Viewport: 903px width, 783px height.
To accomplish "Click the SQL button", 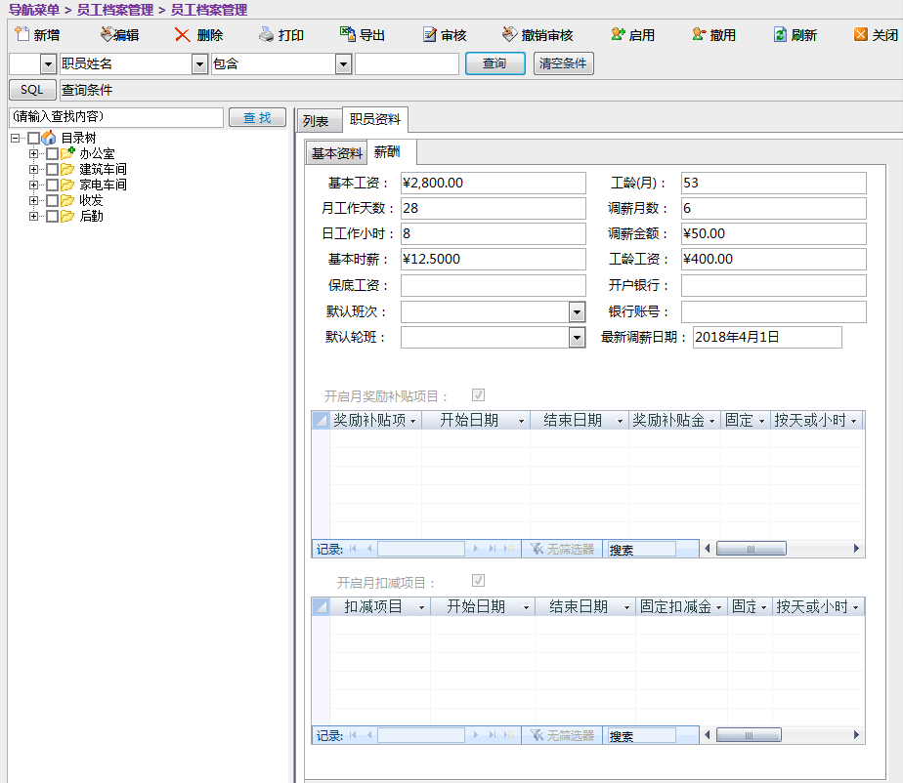I will [32, 90].
